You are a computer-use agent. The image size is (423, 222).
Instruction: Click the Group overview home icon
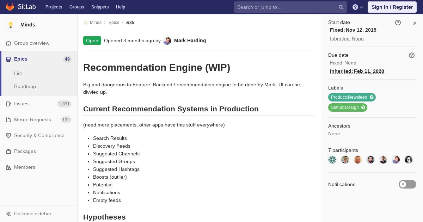(x=8, y=43)
